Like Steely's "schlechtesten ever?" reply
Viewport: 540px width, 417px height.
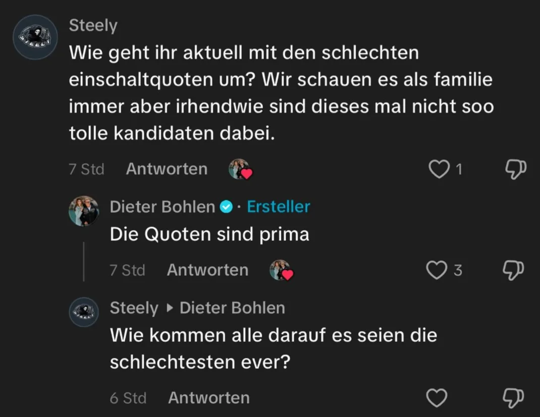pos(437,398)
